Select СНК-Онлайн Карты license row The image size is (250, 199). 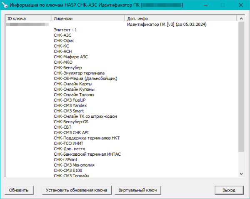[x=73, y=84]
